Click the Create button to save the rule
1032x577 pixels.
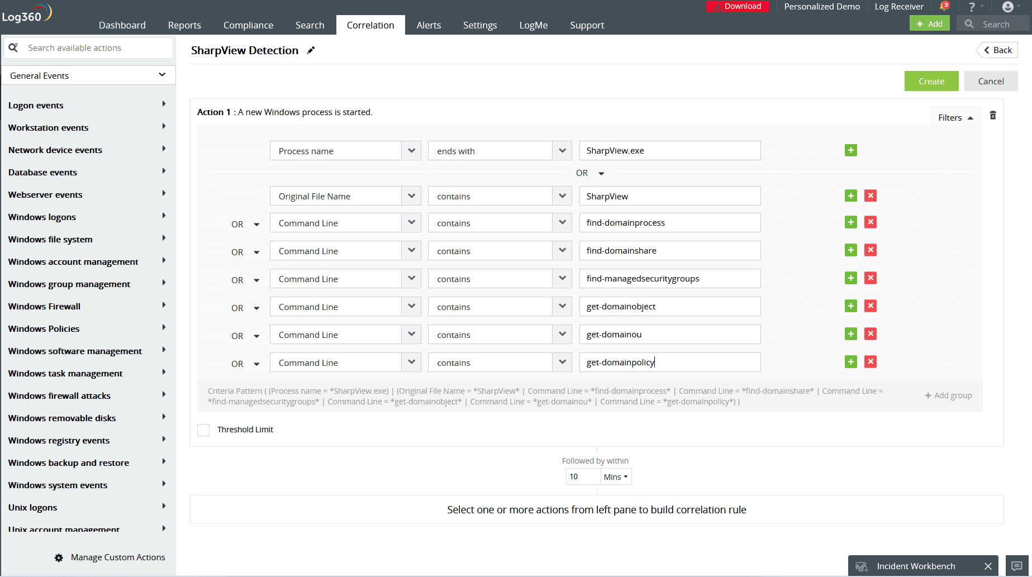point(931,80)
